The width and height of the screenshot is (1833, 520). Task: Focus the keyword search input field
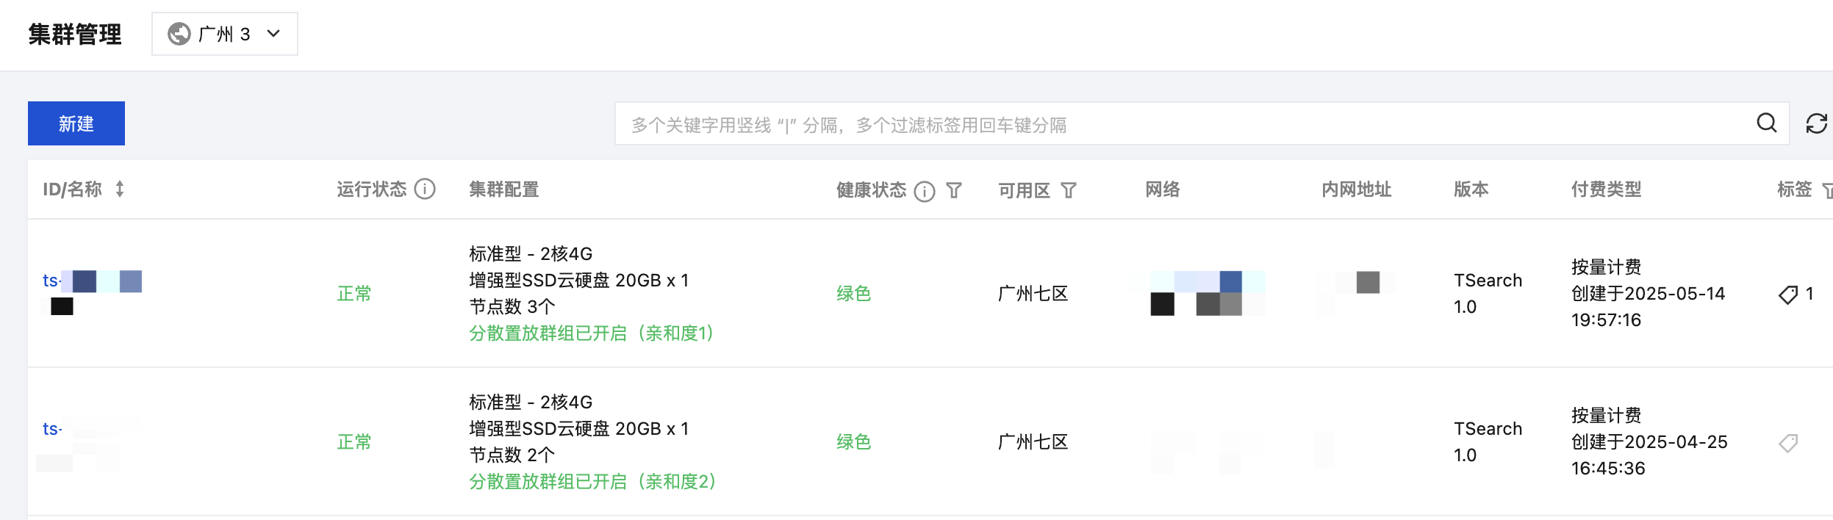[x=1183, y=124]
